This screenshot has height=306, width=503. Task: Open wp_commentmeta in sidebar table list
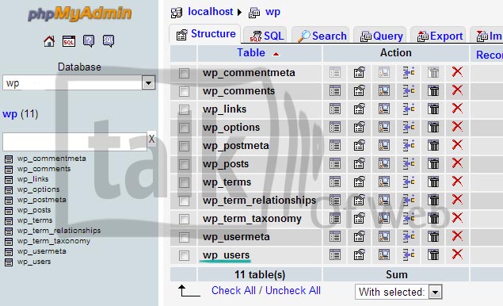click(x=51, y=159)
